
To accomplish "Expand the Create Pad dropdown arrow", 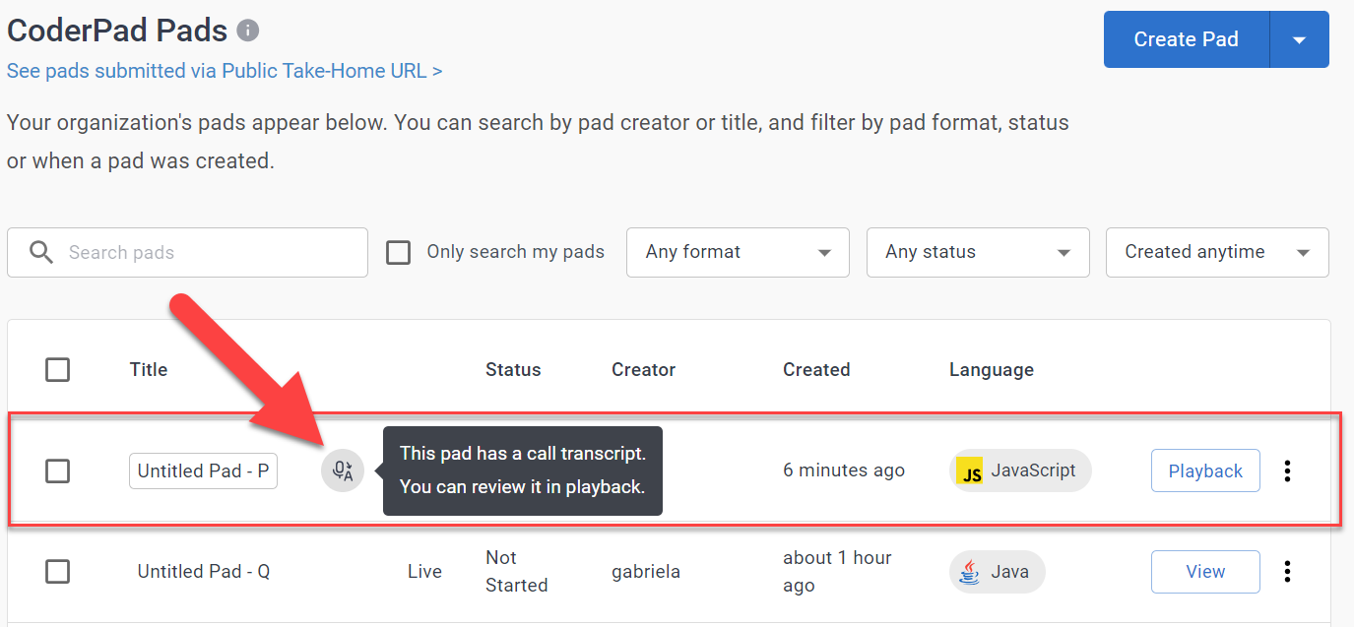I will (1299, 40).
